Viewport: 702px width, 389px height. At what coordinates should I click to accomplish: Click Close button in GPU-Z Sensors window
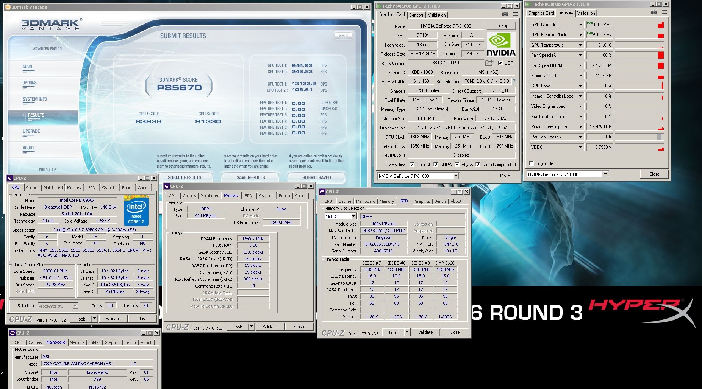(654, 174)
